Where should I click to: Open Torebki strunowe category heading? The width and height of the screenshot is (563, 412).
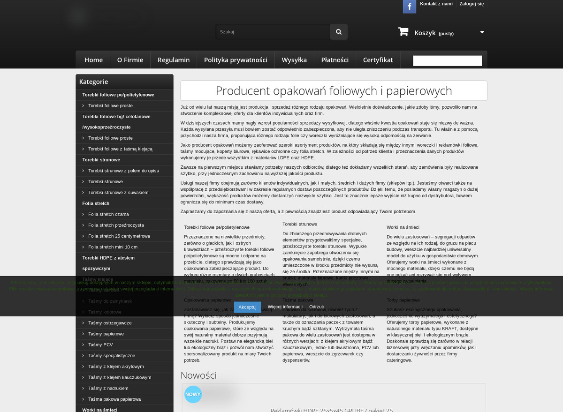pyautogui.click(x=101, y=160)
